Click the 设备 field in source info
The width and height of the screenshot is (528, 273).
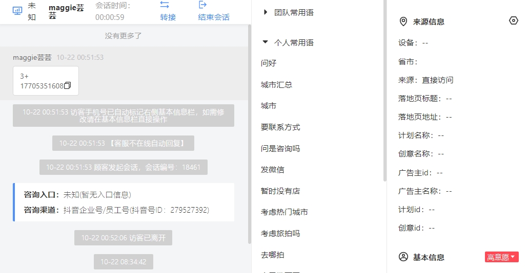[413, 43]
